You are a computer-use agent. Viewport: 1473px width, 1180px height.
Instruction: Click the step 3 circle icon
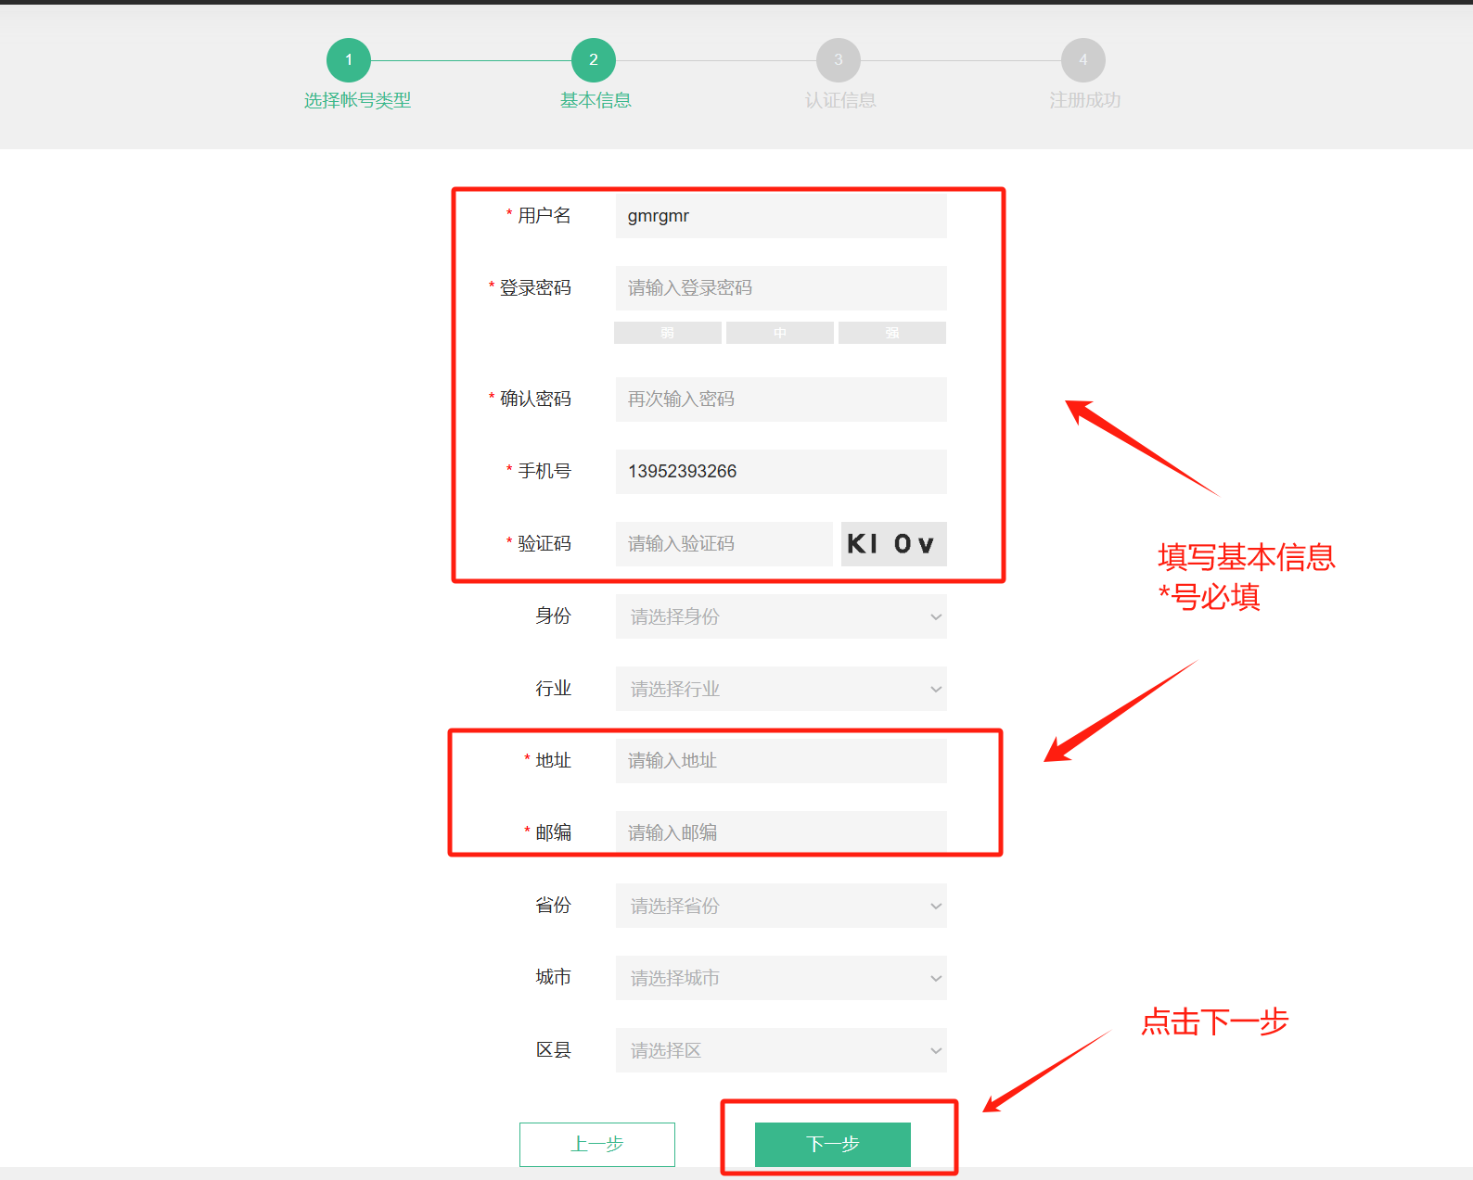click(839, 60)
